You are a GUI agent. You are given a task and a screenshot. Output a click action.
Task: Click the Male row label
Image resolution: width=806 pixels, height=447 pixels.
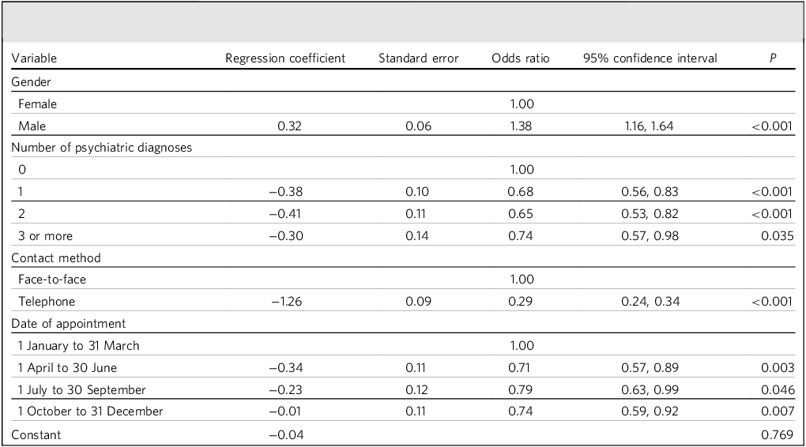(32, 126)
